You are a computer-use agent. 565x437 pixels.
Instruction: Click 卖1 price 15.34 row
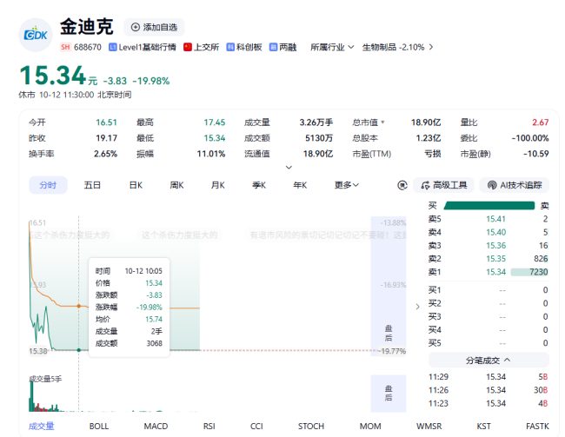pos(488,272)
